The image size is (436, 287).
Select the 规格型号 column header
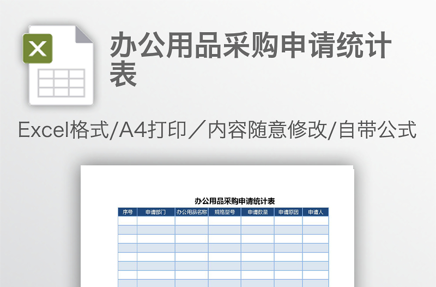tap(225, 212)
